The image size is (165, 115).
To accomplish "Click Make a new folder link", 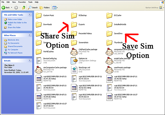I will click(15, 19).
